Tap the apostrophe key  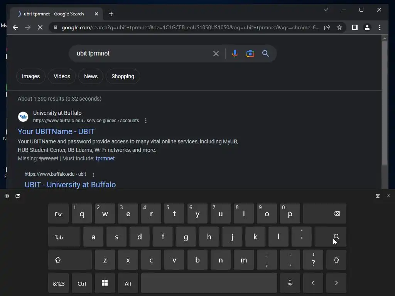(302, 237)
